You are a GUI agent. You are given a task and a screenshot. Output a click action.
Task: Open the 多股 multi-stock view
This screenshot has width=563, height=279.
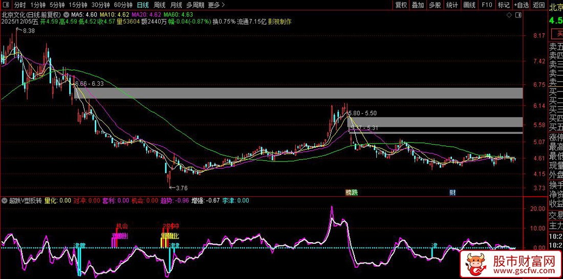pos(435,5)
